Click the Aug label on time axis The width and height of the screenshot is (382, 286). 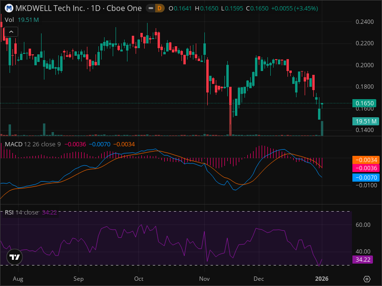pyautogui.click(x=18, y=279)
